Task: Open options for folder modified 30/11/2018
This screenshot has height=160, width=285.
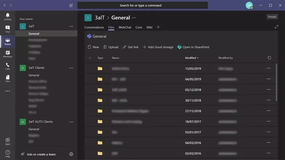Action: pos(269,100)
